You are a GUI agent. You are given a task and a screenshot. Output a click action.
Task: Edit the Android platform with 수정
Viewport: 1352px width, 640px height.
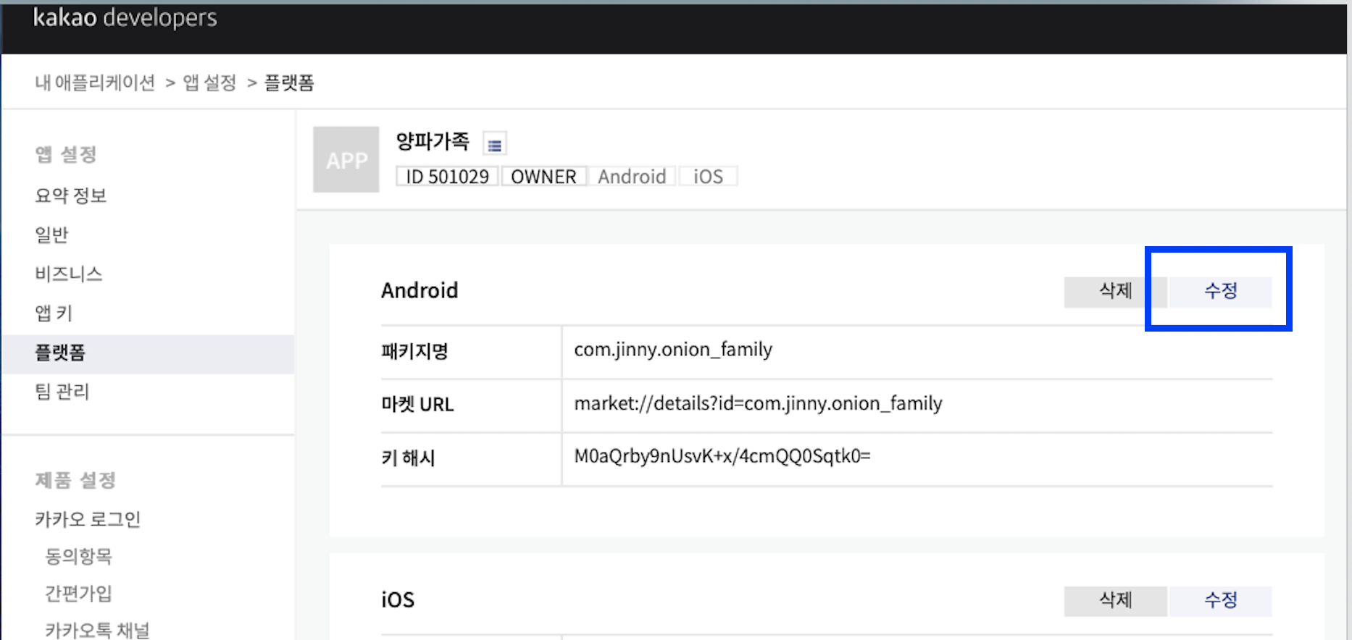tap(1221, 292)
